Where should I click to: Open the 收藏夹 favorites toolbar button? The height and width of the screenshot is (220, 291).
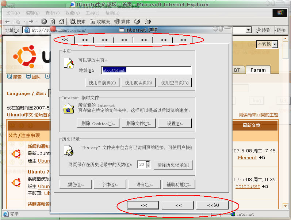point(100,21)
